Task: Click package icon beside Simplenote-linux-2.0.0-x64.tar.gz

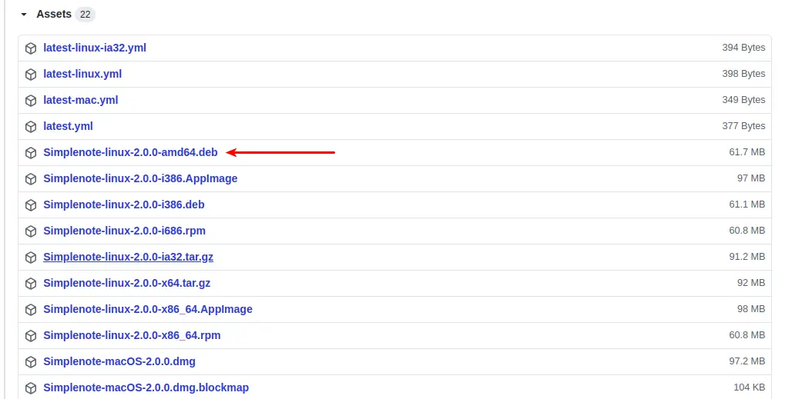Action: point(31,284)
